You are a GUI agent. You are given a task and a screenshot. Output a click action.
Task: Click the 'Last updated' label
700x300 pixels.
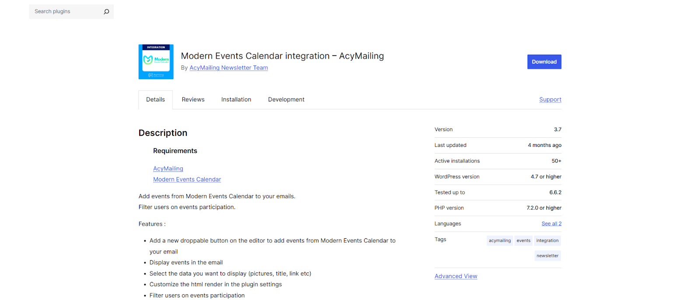point(450,145)
